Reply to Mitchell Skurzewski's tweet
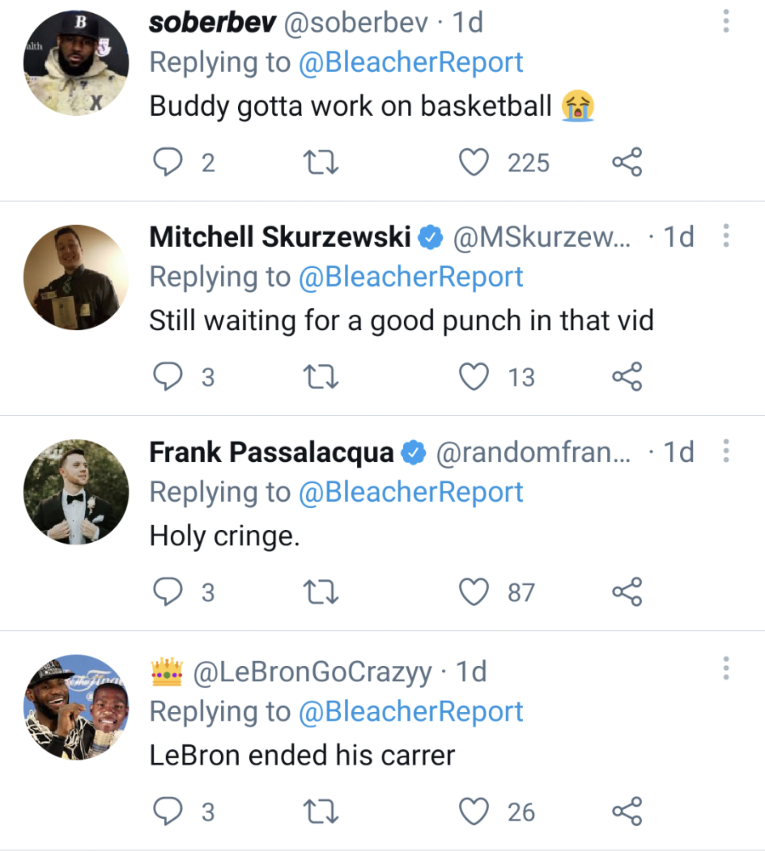The height and width of the screenshot is (851, 765). point(168,376)
